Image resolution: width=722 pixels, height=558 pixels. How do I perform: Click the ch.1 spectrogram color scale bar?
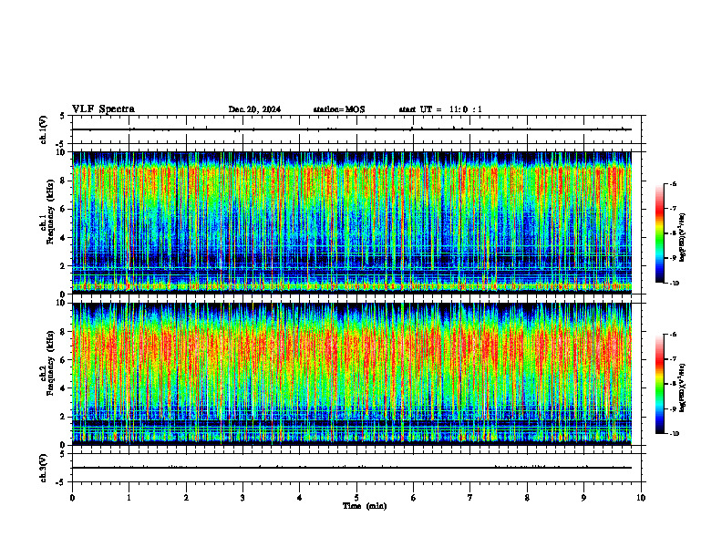pyautogui.click(x=660, y=233)
